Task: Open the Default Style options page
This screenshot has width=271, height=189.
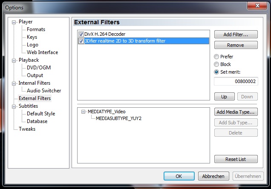Action: 41,114
